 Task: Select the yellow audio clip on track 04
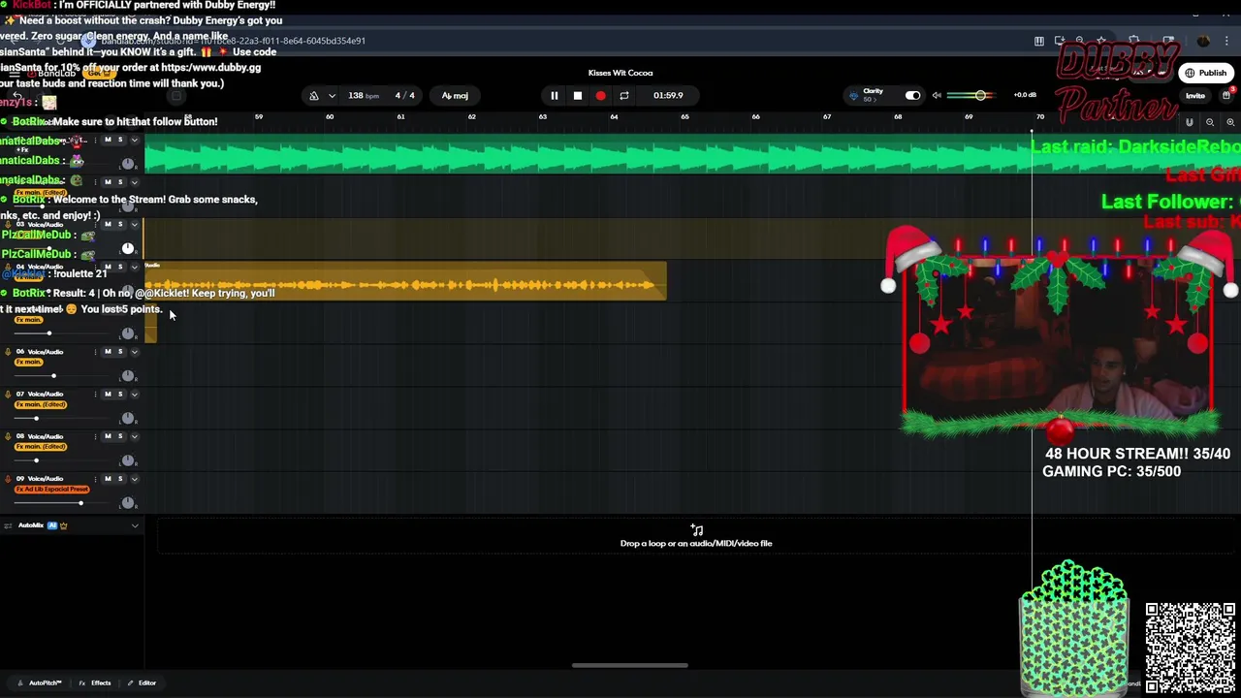point(405,281)
